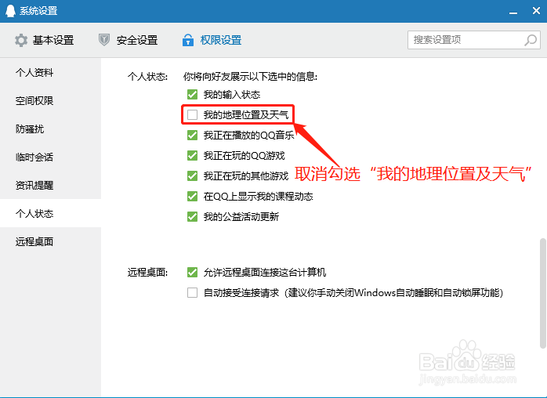
Task: Uncheck 我正在播放的QQ音乐 checkbox
Action: pyautogui.click(x=192, y=135)
